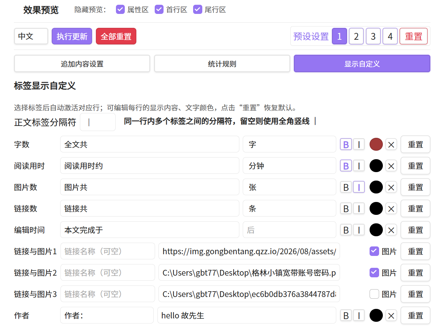Toggle bold for 作者 row

[x=346, y=316]
